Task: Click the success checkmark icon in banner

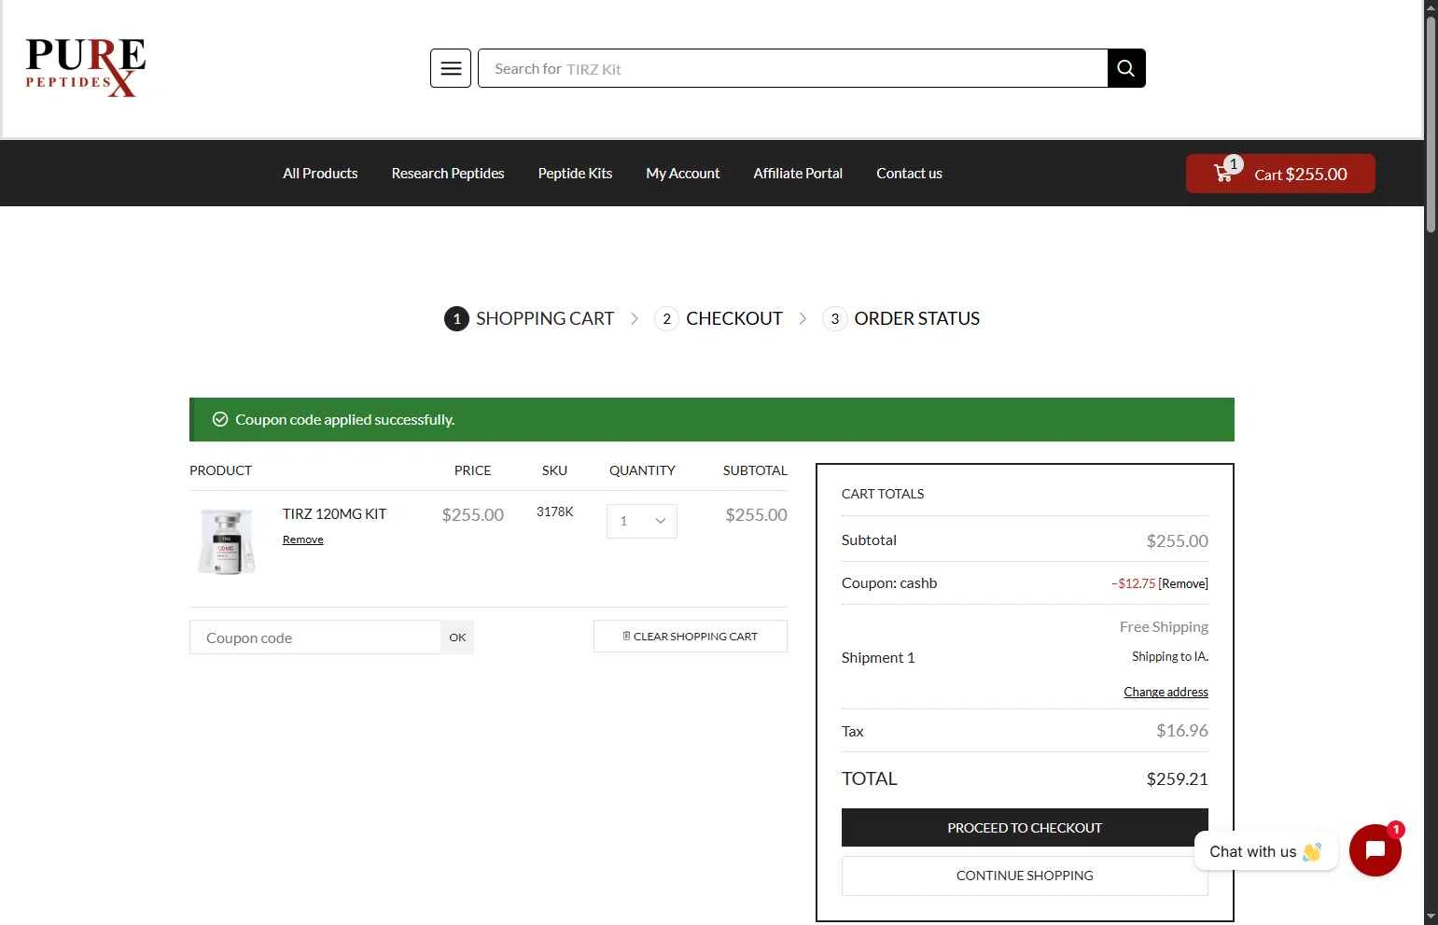Action: (x=220, y=420)
